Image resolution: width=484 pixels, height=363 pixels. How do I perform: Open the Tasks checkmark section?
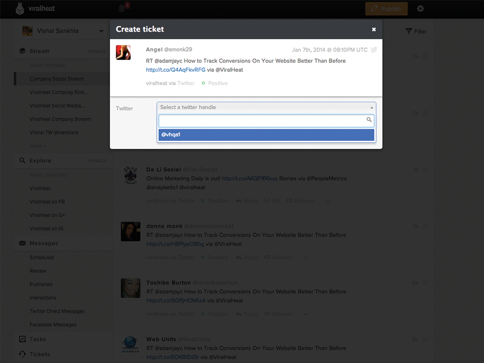22,339
